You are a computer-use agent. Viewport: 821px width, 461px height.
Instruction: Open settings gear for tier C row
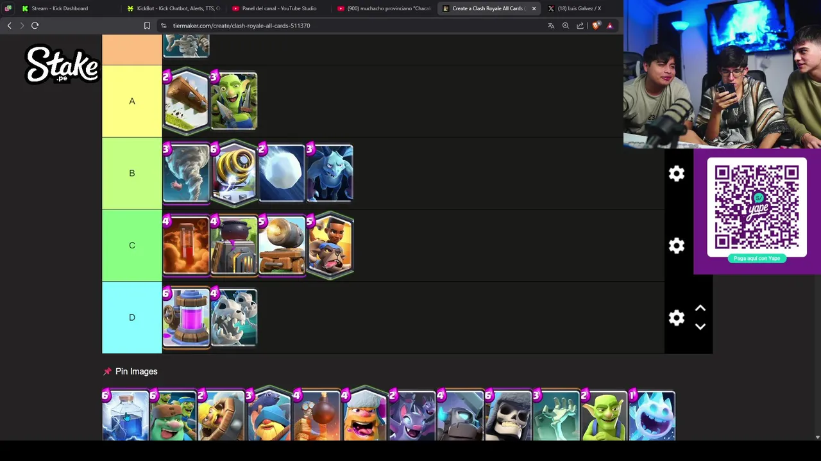coord(677,246)
